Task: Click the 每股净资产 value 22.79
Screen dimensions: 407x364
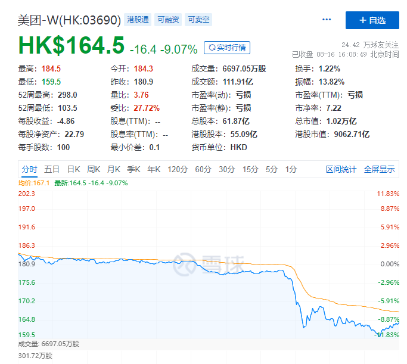Action: (74, 134)
